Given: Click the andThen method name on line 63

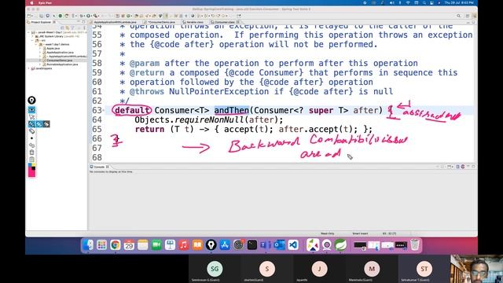Looking at the screenshot, I should click(232, 110).
